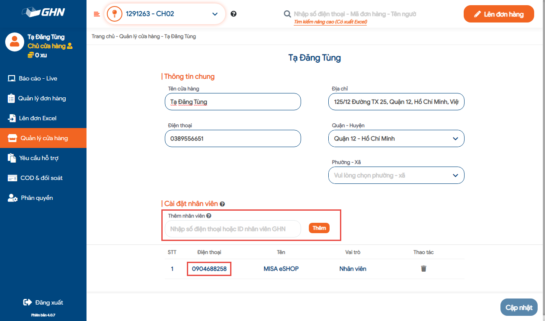Click the GHN logo

[x=43, y=12]
